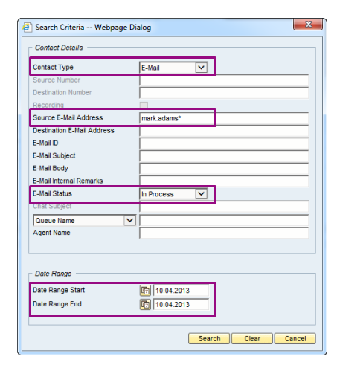The image size is (337, 365).
Task: Open calendar picker for Date Range End
Action: click(145, 304)
